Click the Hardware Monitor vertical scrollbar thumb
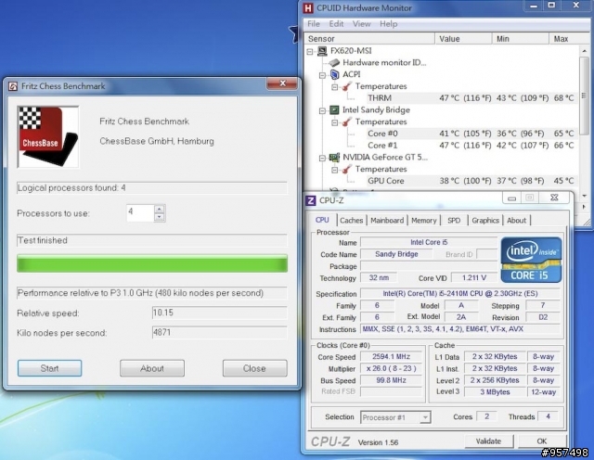This screenshot has height=460, width=594. (584, 95)
